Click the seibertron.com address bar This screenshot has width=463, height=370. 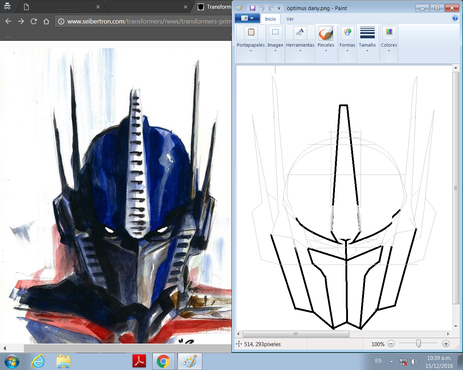point(145,21)
